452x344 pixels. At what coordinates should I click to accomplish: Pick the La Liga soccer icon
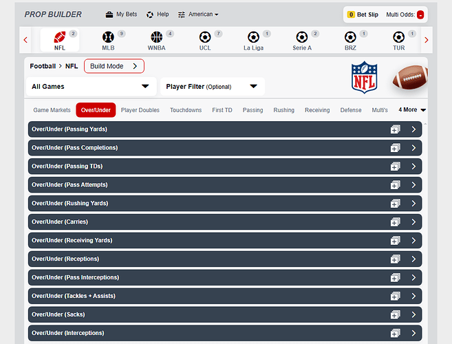(x=253, y=37)
